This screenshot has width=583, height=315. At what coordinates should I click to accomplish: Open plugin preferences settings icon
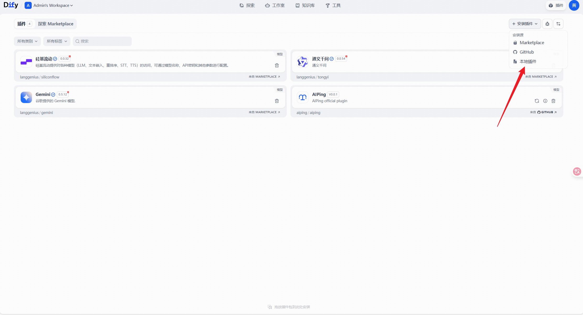tap(558, 24)
